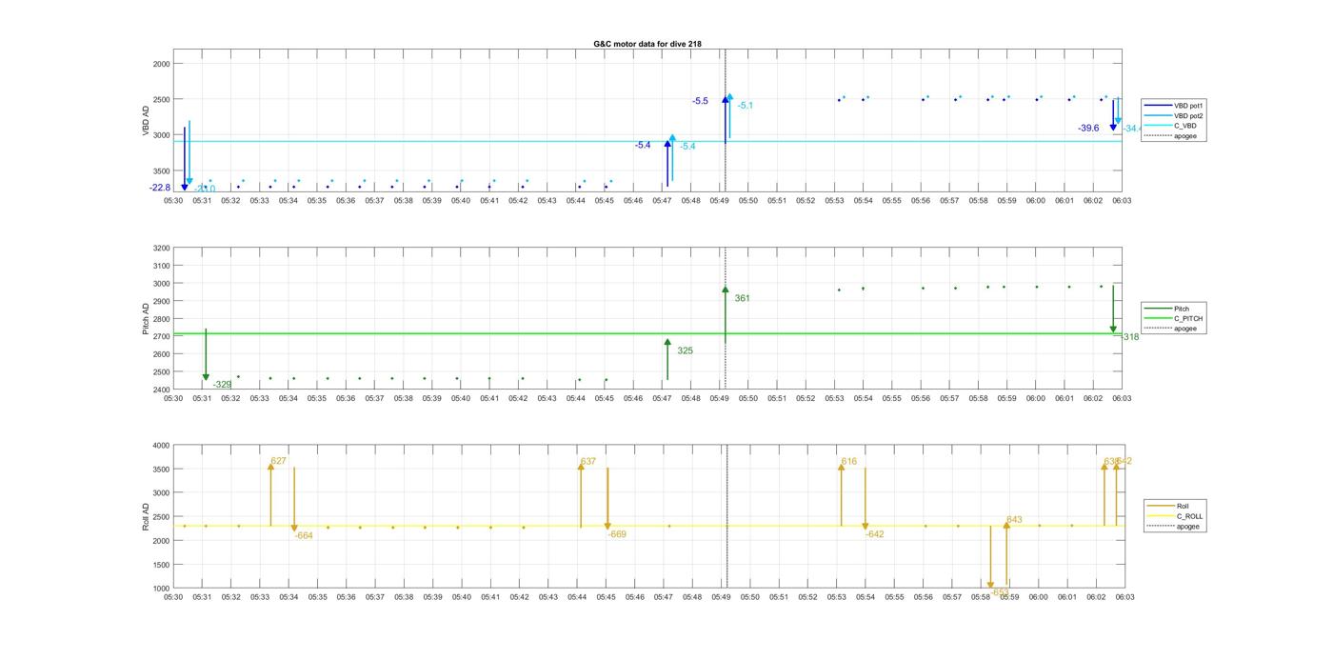
Task: Click the '-5.1' light blue VBD label
Action: [x=745, y=106]
